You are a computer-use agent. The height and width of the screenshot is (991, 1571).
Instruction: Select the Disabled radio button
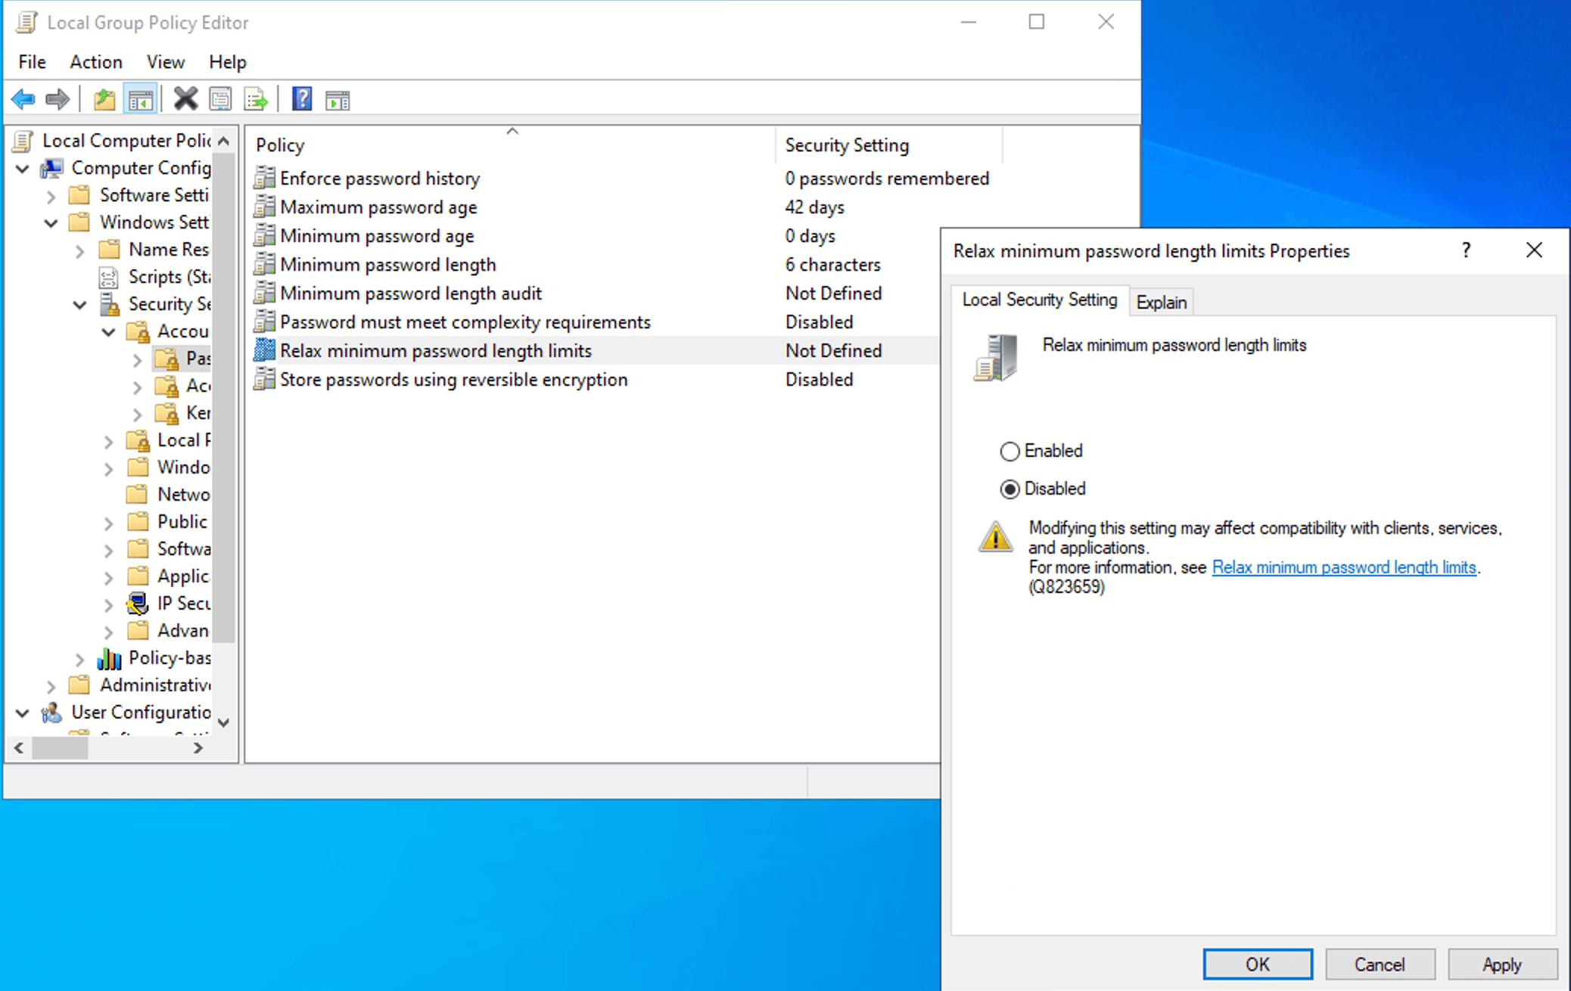point(1011,489)
